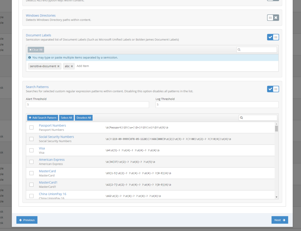Check the Social Security Numbers checkbox
The height and width of the screenshot is (231, 301).
31,139
